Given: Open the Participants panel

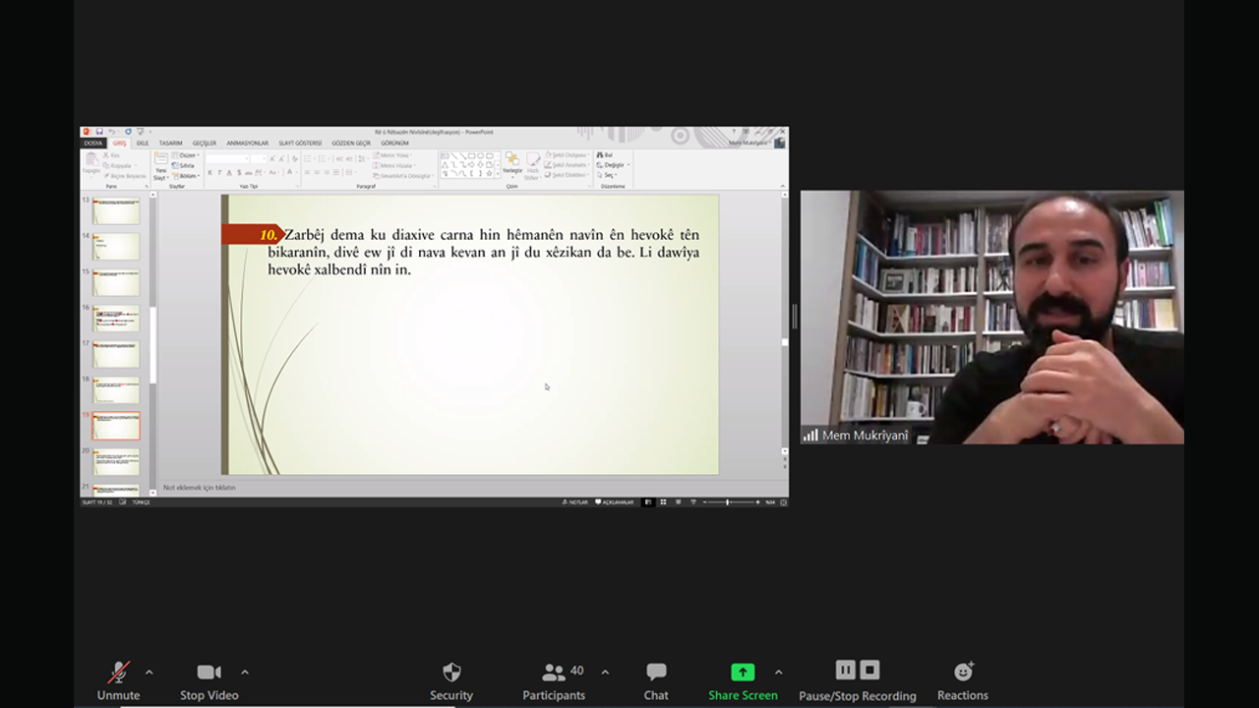Looking at the screenshot, I should (554, 679).
